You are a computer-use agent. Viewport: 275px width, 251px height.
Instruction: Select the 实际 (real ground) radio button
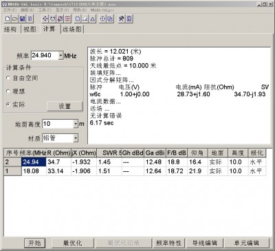8,105
